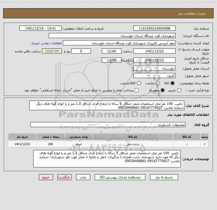The image size is (217, 210).
Task: Click the اصله unit cell
Action: point(78,144)
